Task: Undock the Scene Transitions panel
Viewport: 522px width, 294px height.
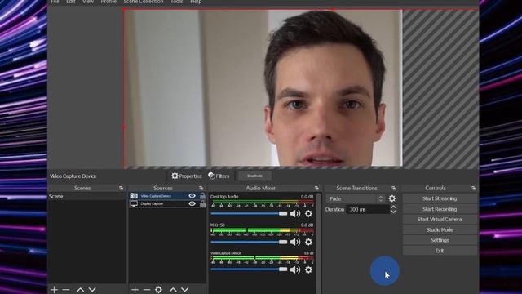Action: (x=393, y=189)
